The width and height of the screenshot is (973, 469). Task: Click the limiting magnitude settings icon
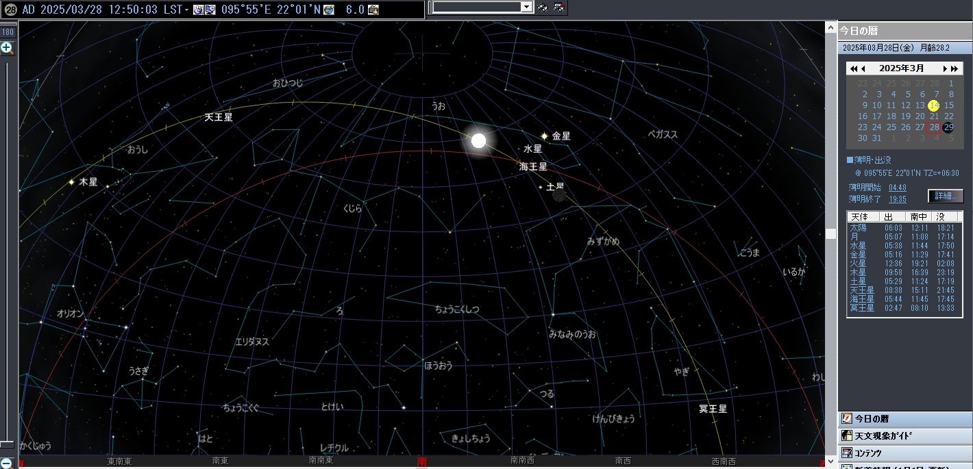point(373,10)
